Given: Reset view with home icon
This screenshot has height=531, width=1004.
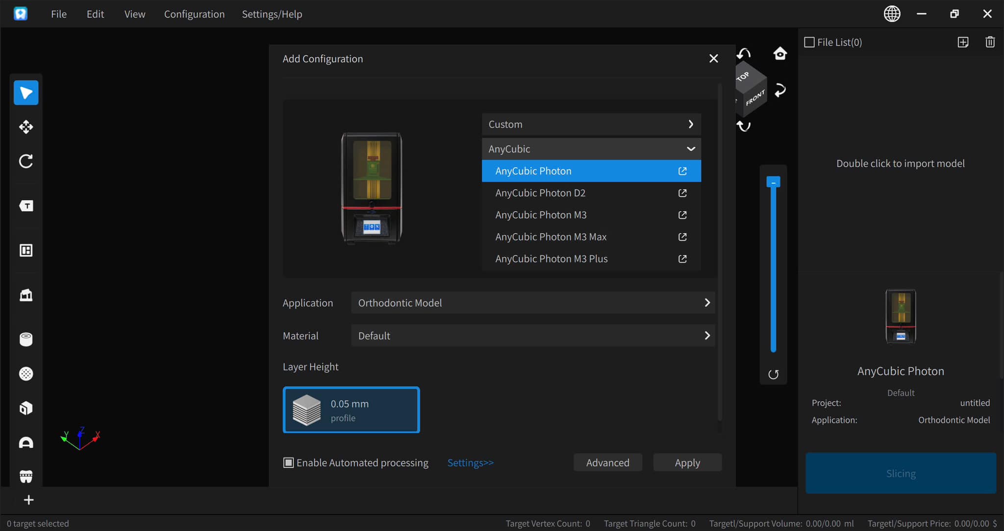Looking at the screenshot, I should coord(780,53).
